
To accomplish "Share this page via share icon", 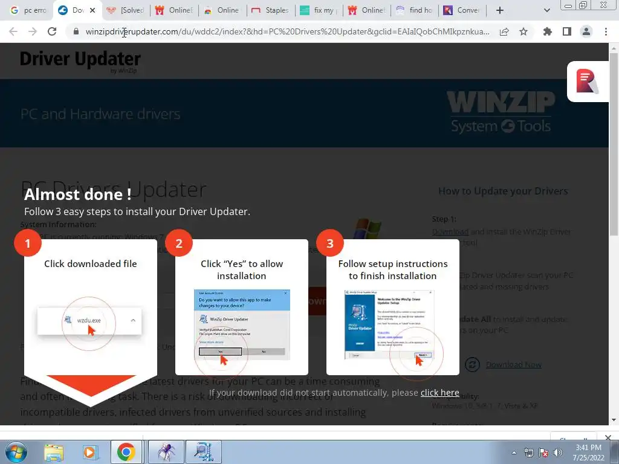I will click(504, 31).
